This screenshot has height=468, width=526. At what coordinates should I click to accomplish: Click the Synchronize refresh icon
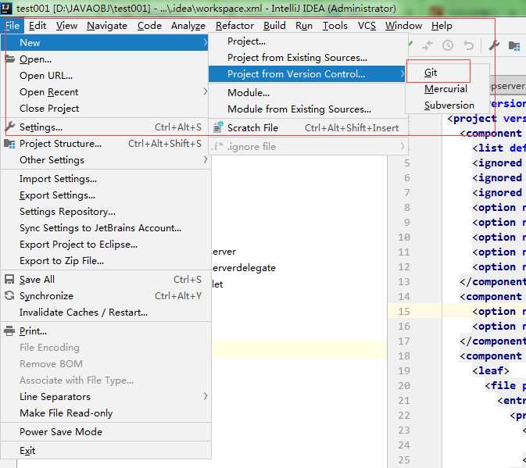click(x=9, y=295)
